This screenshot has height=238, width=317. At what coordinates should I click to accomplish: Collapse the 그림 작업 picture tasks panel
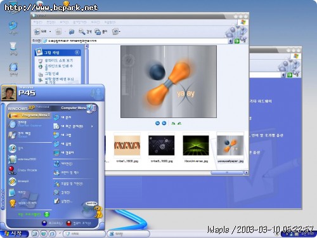[x=77, y=52]
